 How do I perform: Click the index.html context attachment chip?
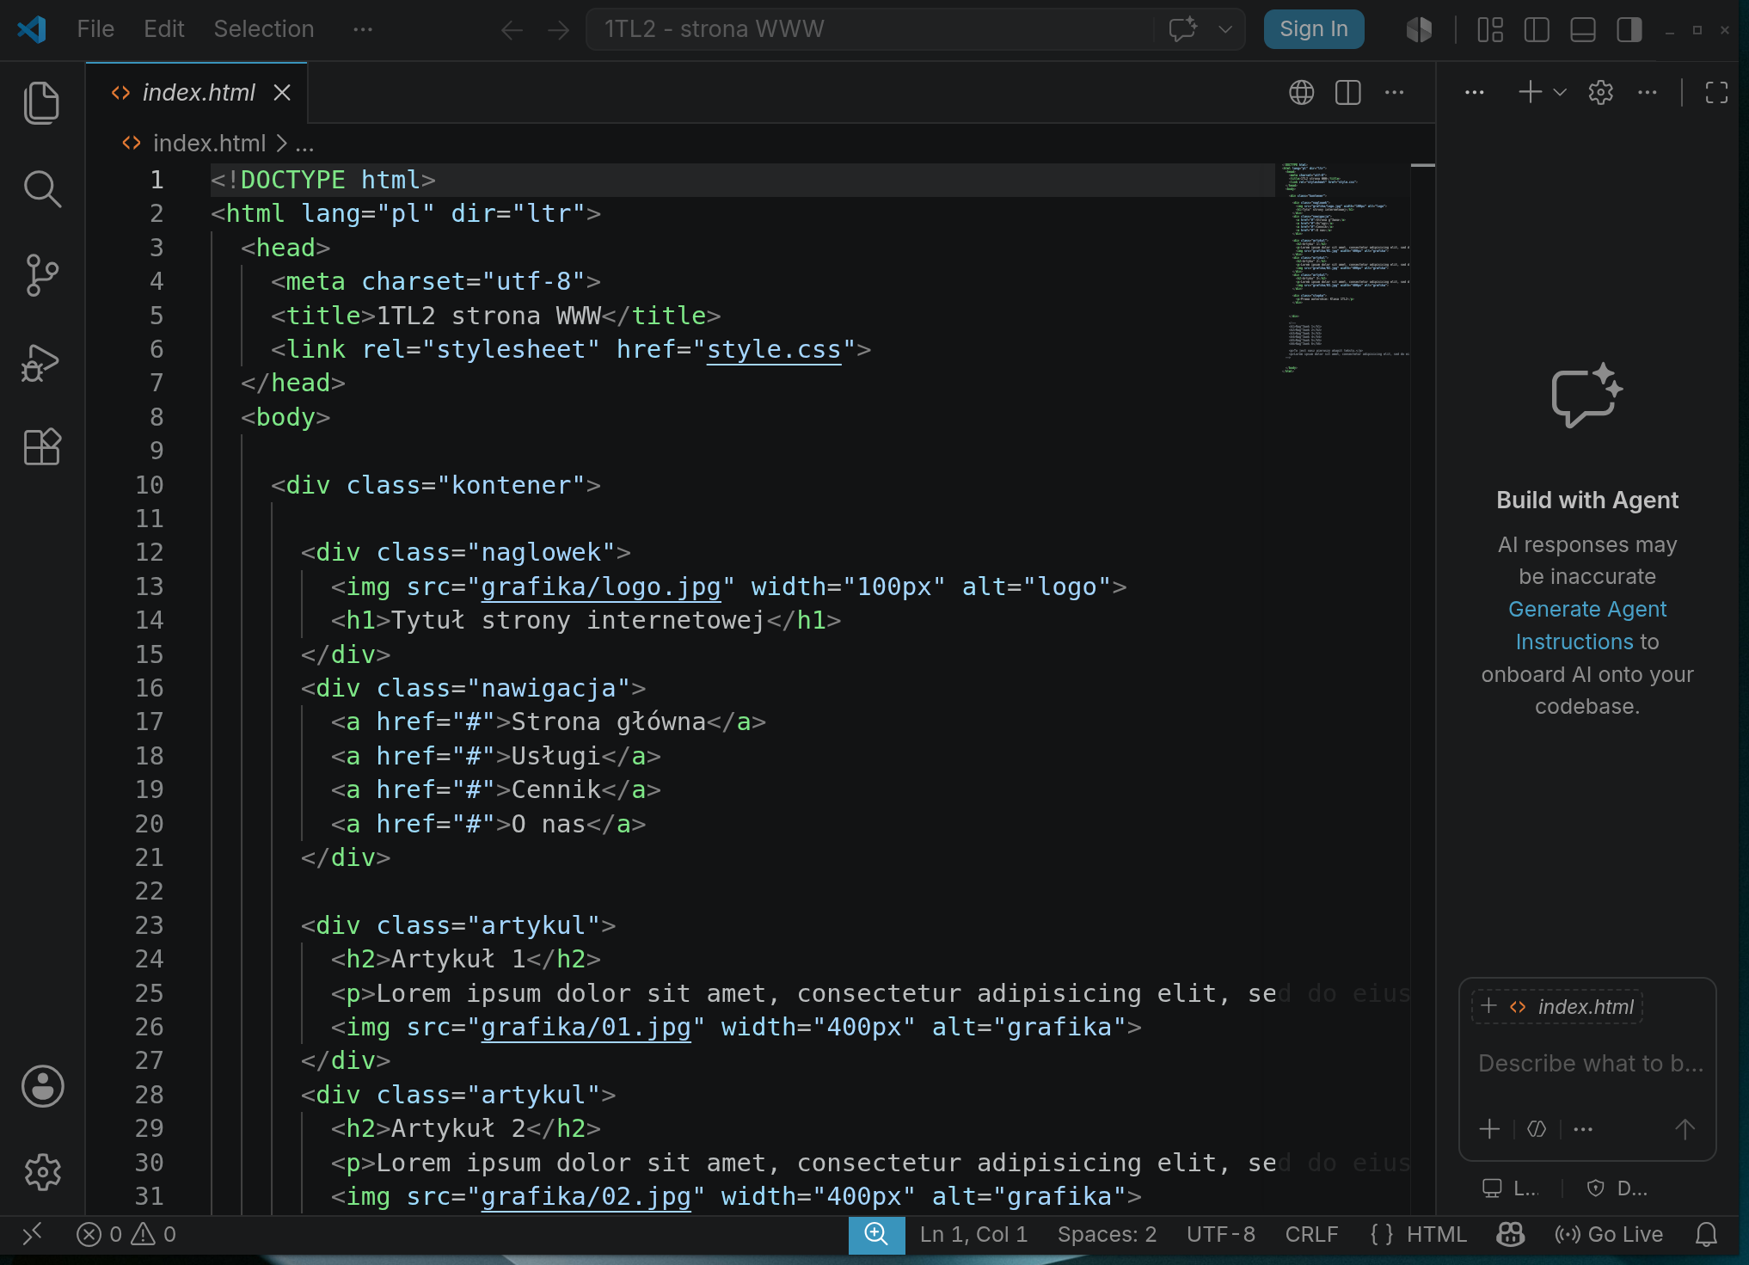point(1557,1006)
